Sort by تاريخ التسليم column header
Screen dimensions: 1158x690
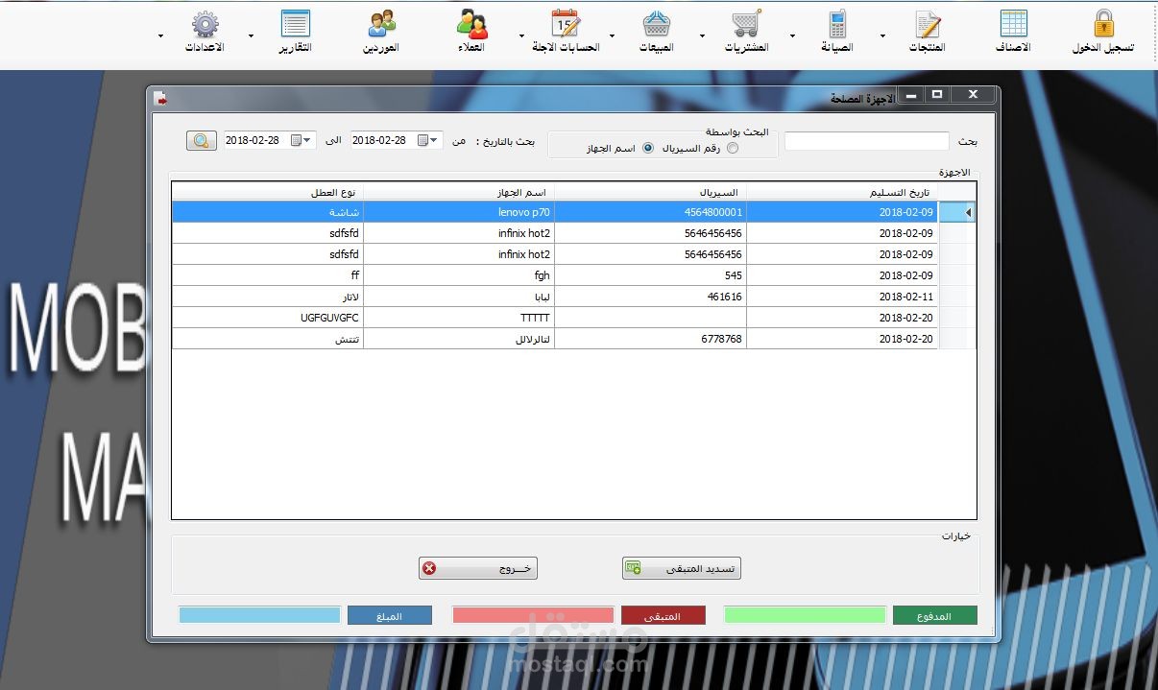tap(842, 192)
